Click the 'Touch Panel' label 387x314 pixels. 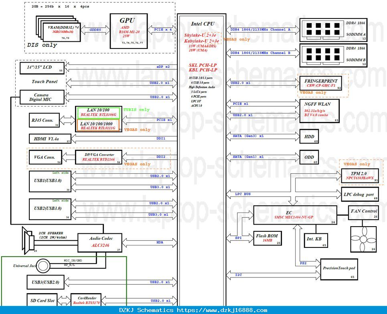click(x=45, y=81)
